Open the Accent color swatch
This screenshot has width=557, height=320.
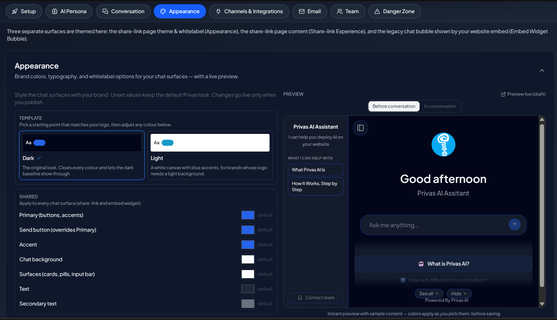click(248, 245)
